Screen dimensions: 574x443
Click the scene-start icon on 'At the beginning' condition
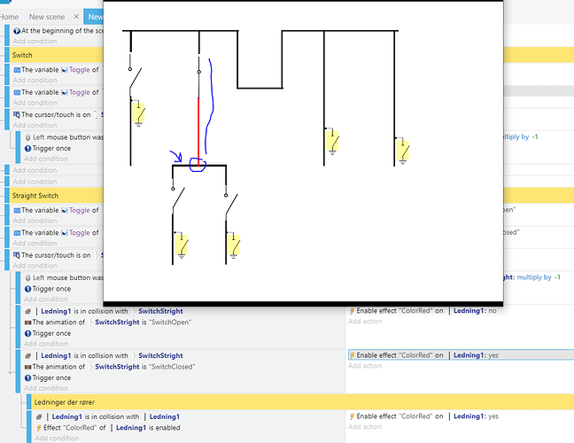[17, 31]
